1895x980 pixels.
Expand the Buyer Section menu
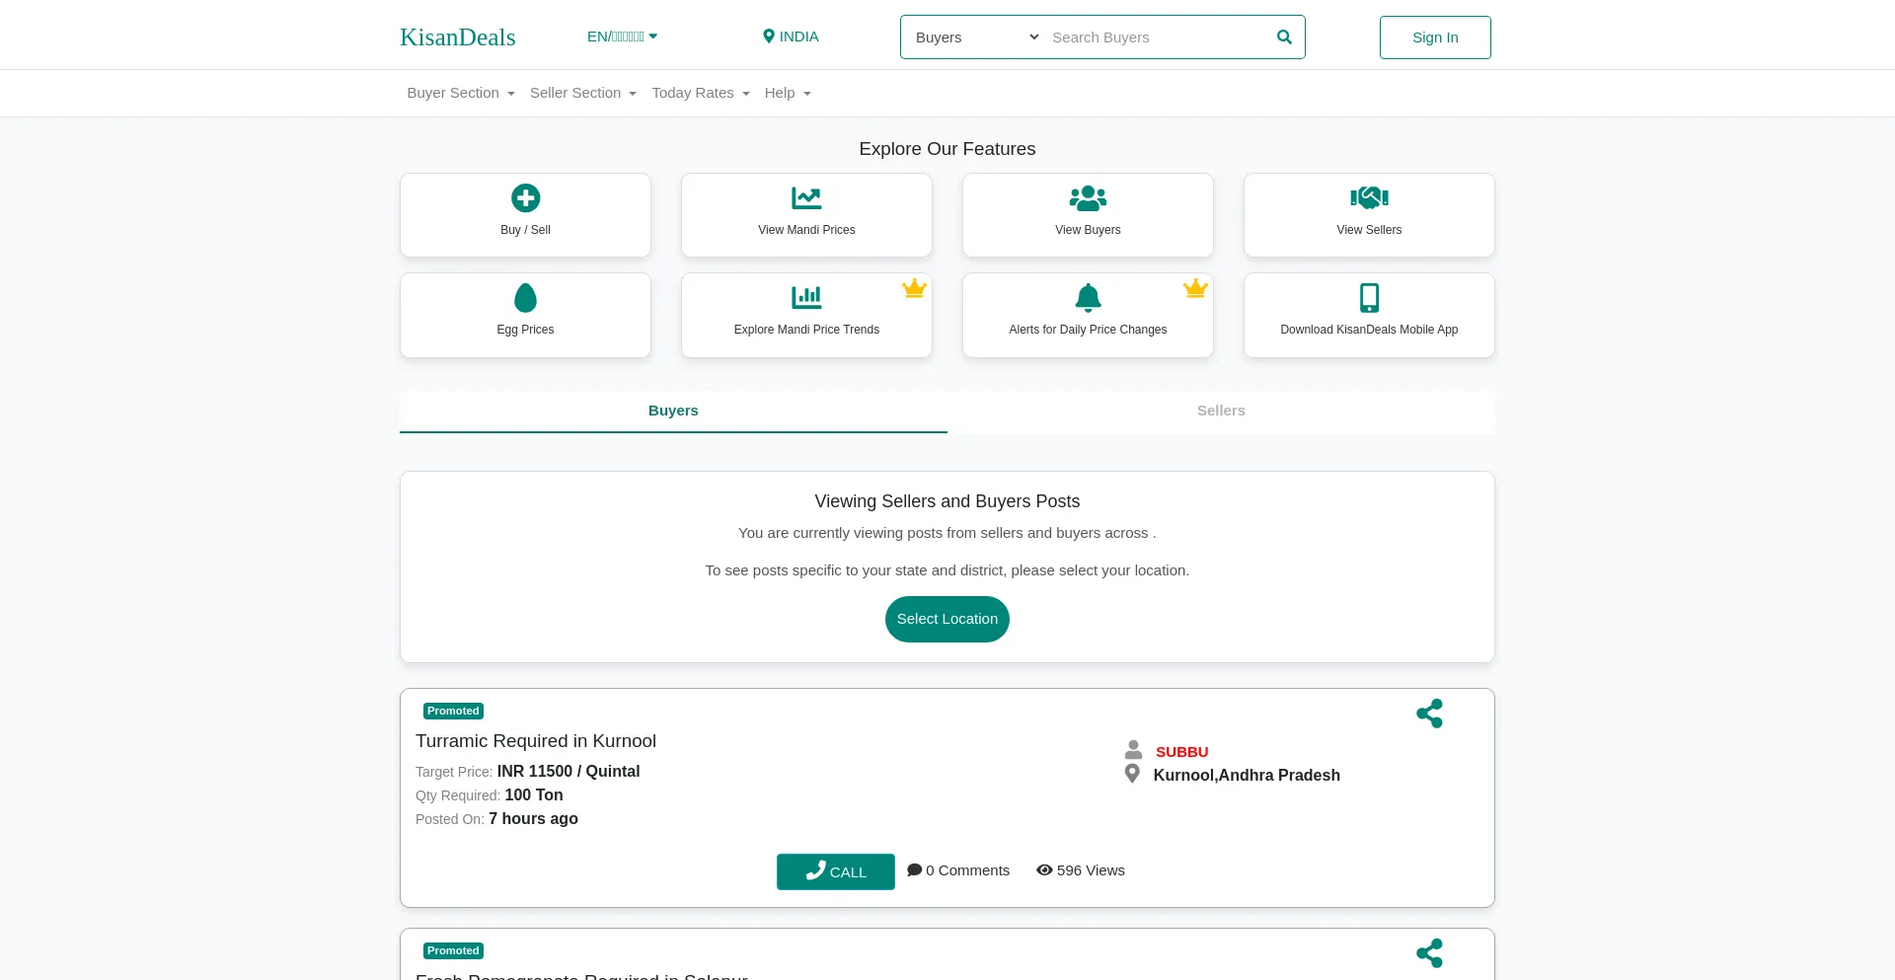(x=461, y=93)
